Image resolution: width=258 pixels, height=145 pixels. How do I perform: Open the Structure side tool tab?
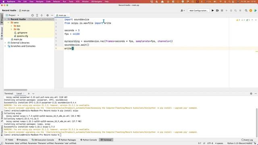pos(2,116)
